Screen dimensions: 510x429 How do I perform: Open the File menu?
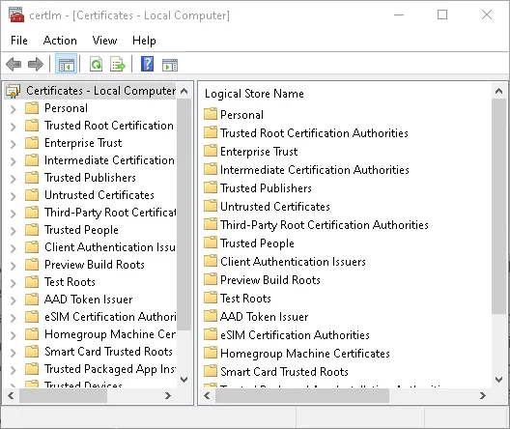pos(19,41)
